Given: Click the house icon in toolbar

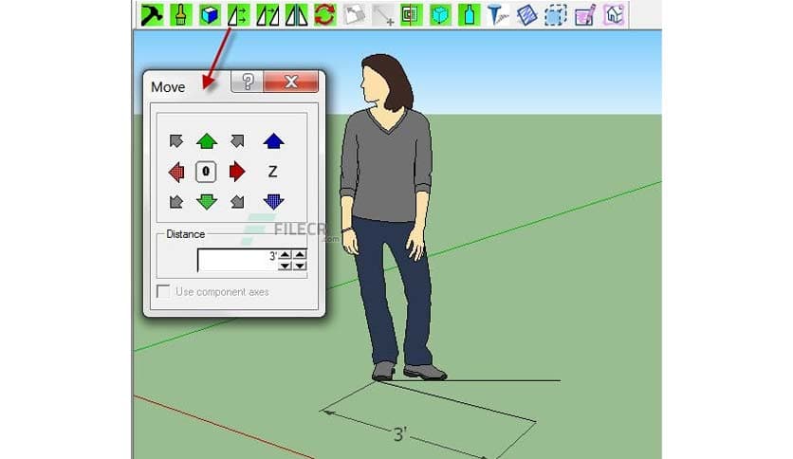Looking at the screenshot, I should [x=614, y=14].
